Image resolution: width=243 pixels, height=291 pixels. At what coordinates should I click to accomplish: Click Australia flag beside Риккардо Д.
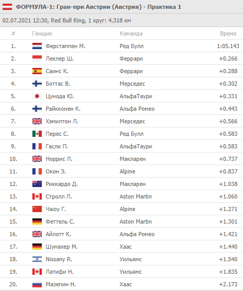(37, 184)
